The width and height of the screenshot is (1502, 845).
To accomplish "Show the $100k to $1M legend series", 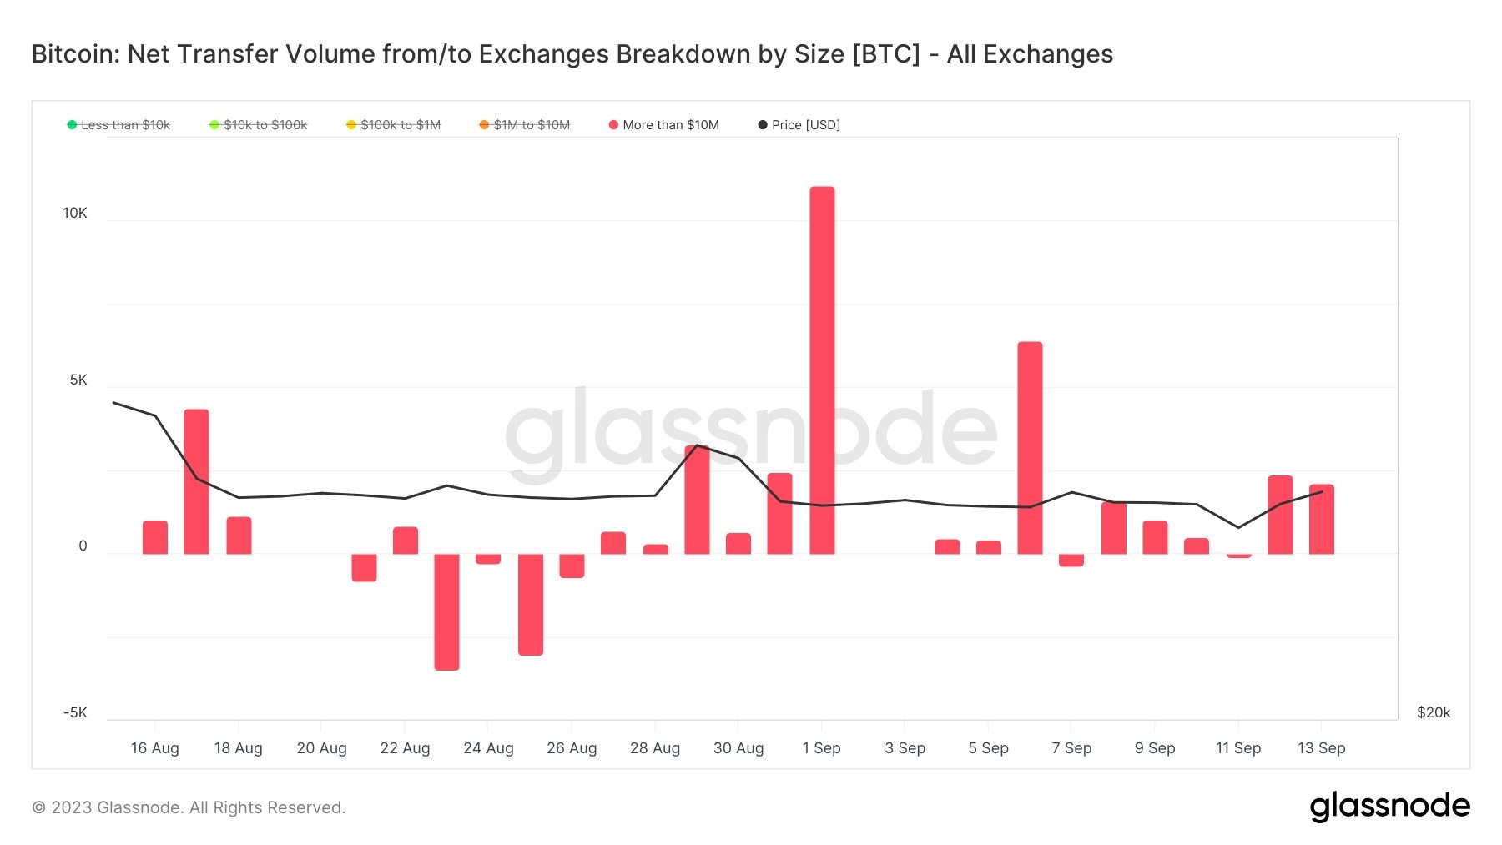I will click(x=401, y=125).
